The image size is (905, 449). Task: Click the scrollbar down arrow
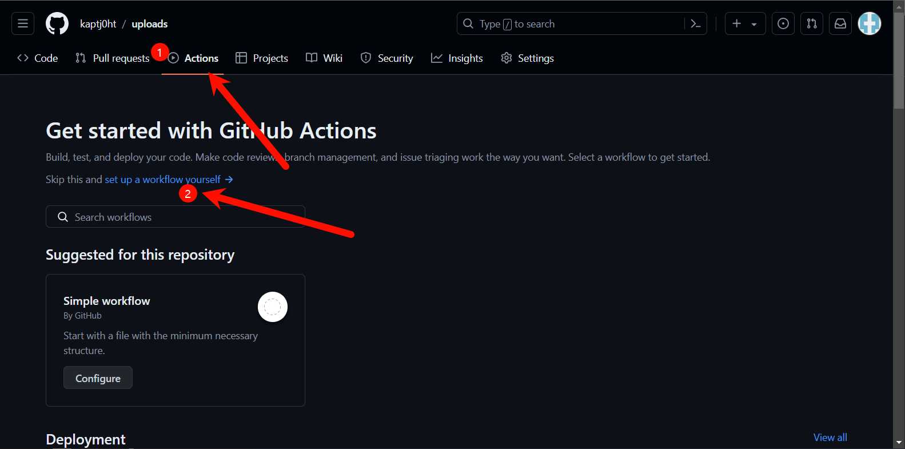(x=899, y=443)
